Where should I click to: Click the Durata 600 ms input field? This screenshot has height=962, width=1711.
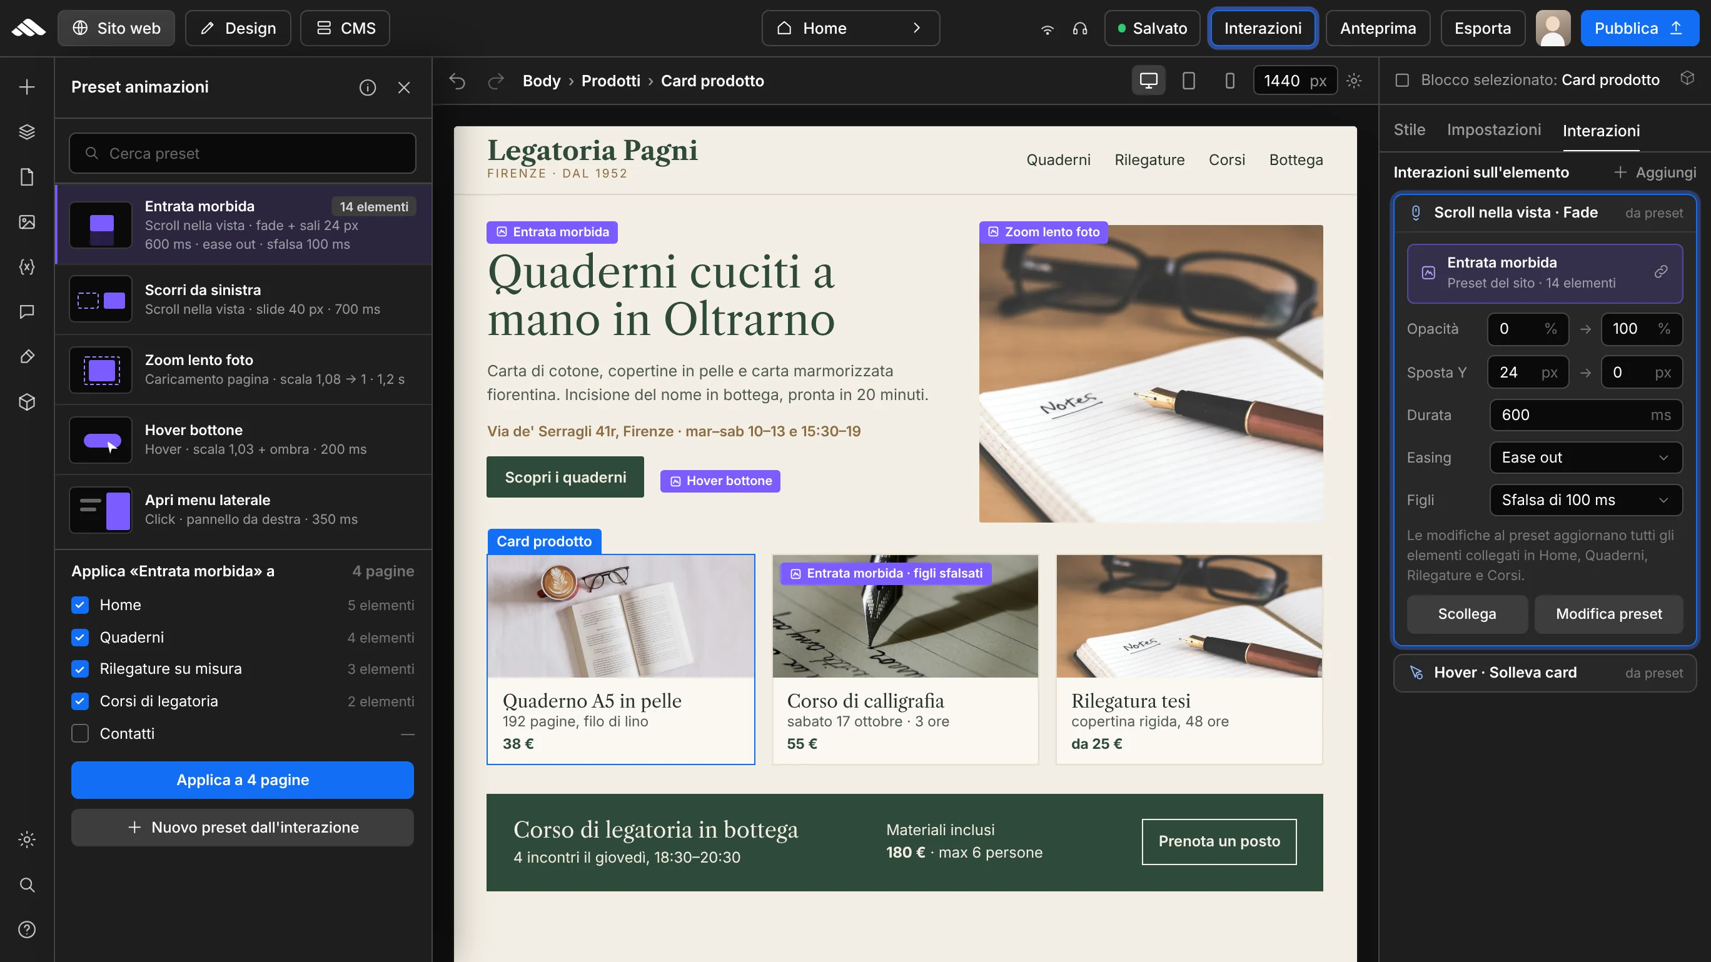(x=1586, y=415)
